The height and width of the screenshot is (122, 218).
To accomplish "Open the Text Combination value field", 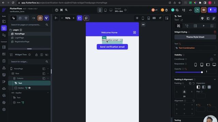I will click(x=195, y=48).
